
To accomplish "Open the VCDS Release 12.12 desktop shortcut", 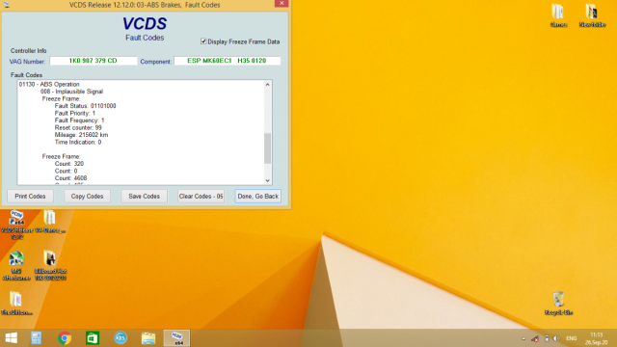I will tap(16, 225).
